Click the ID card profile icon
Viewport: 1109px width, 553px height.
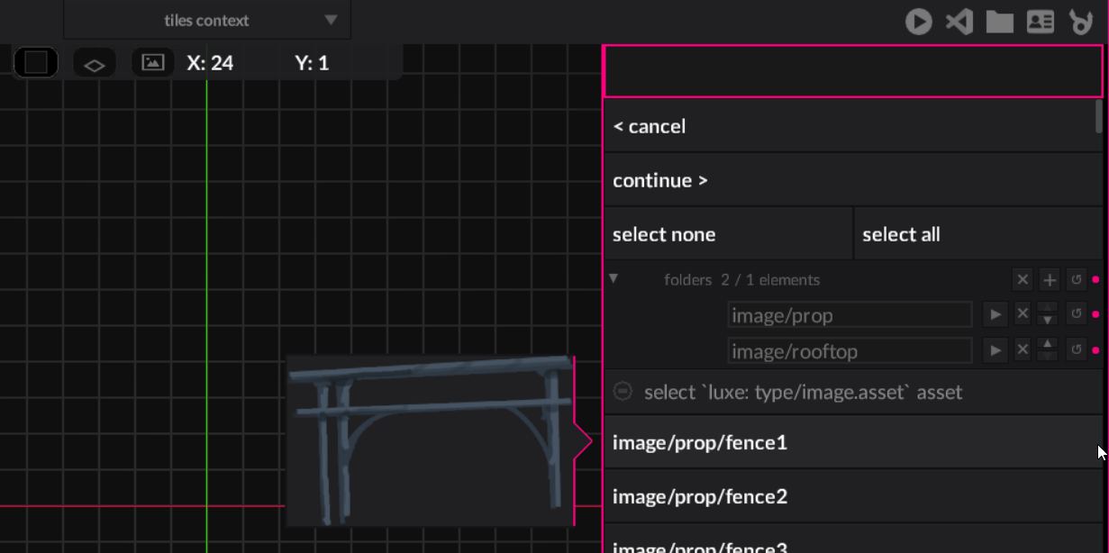pos(1040,22)
